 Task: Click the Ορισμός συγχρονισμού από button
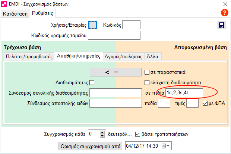(90, 146)
